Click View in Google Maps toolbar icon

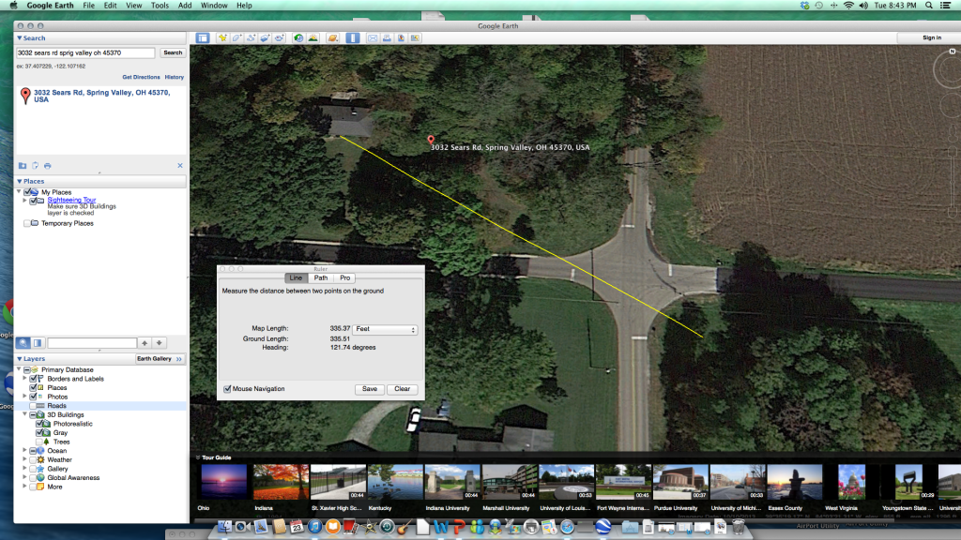pos(415,37)
